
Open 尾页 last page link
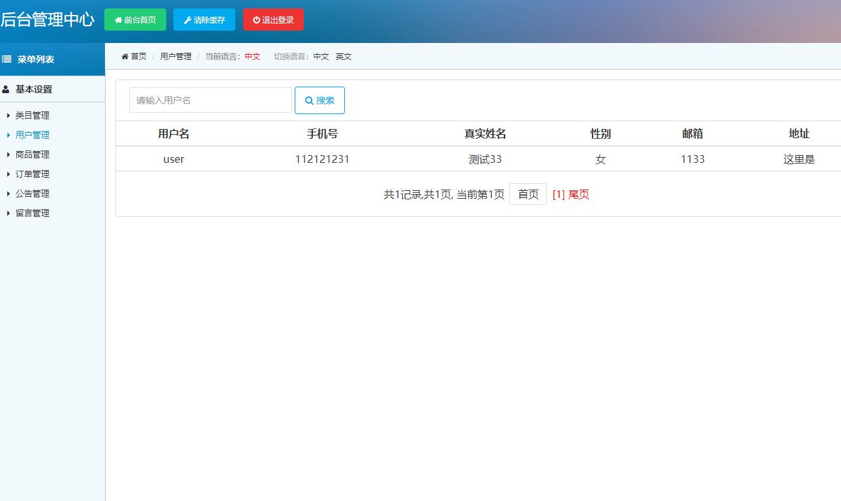click(x=577, y=193)
